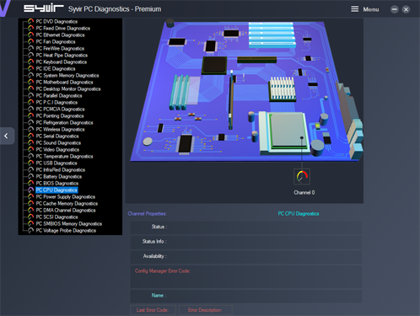Image resolution: width=420 pixels, height=316 pixels.
Task: Click gauge icon beside PC Motherboard Diagnostics
Action: (30, 82)
